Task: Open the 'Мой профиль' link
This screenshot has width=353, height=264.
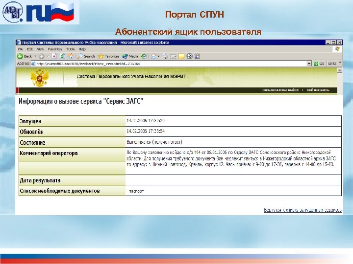Action: coord(318,90)
